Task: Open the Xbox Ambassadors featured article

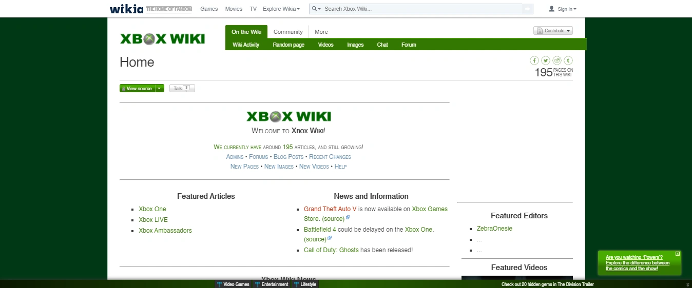Action: [165, 231]
